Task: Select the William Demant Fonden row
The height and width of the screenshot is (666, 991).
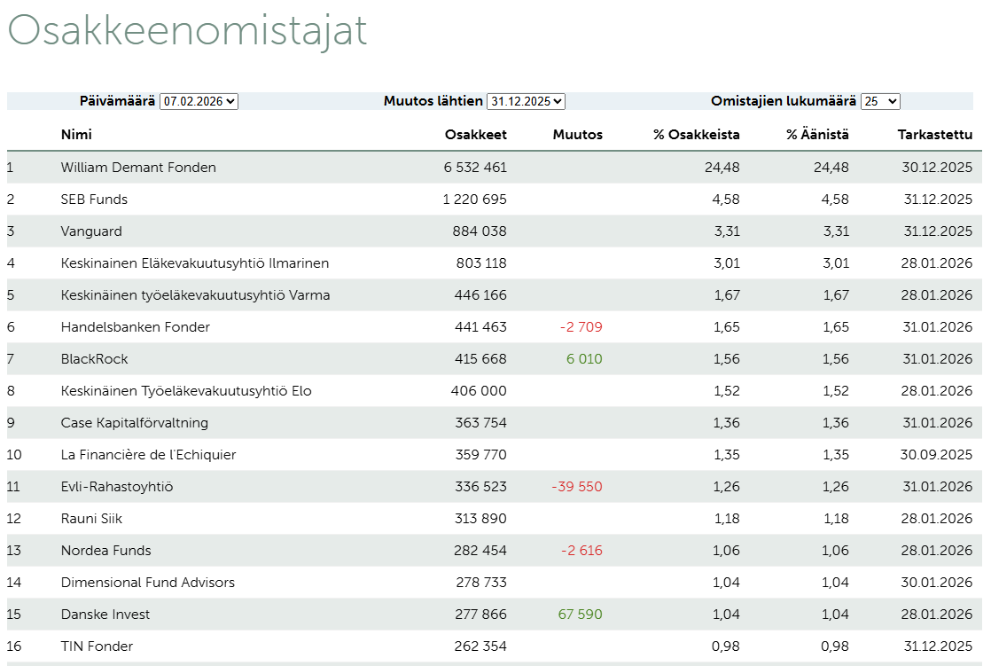Action: [x=138, y=168]
